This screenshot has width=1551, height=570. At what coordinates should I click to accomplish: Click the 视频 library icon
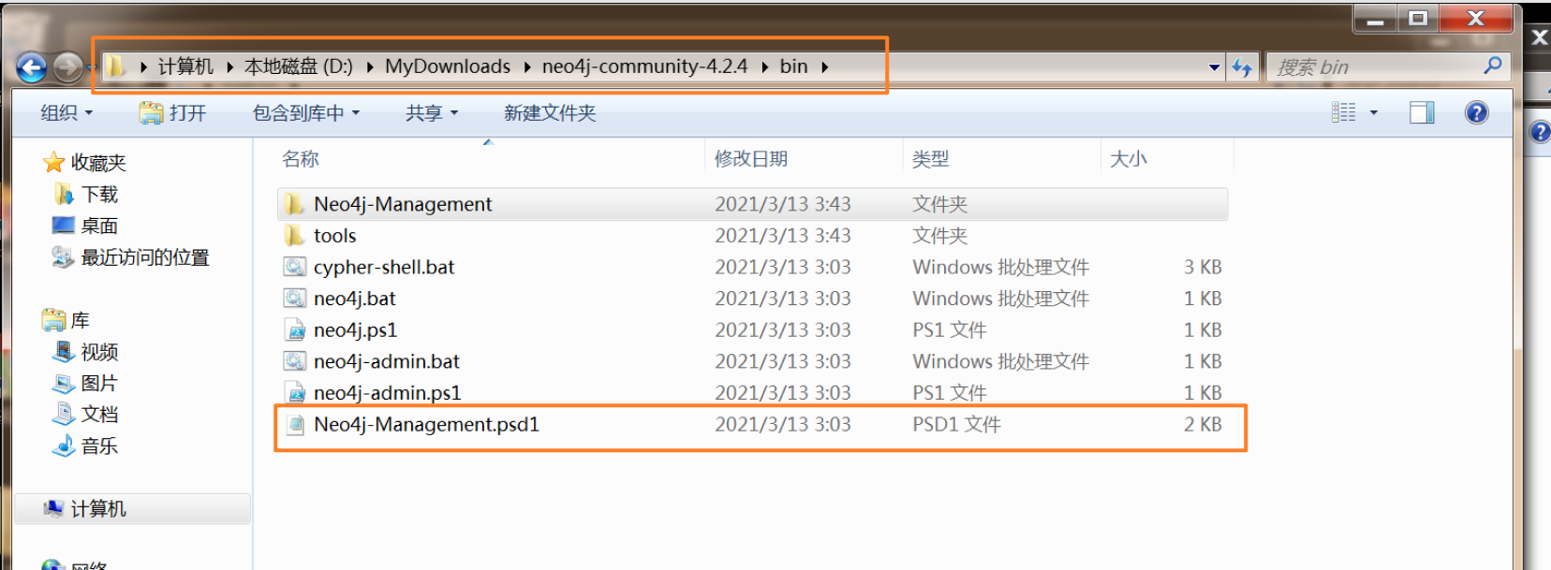tap(64, 351)
